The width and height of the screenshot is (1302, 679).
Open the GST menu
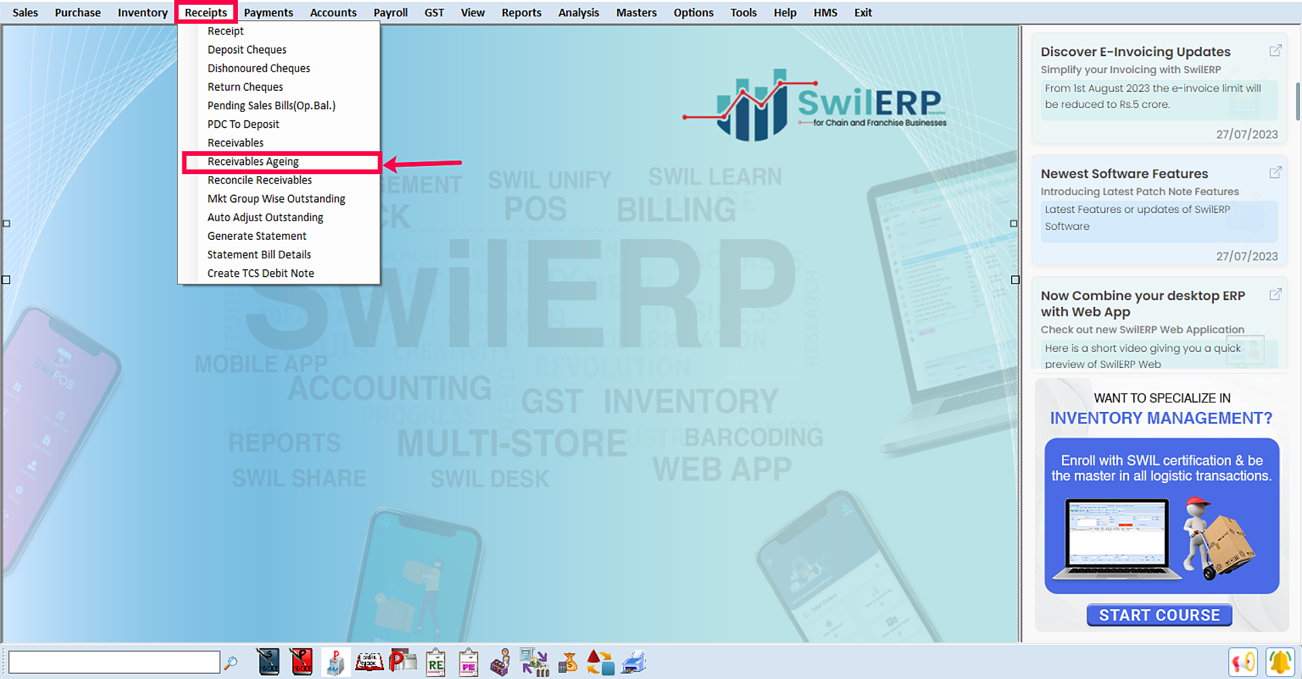[434, 12]
